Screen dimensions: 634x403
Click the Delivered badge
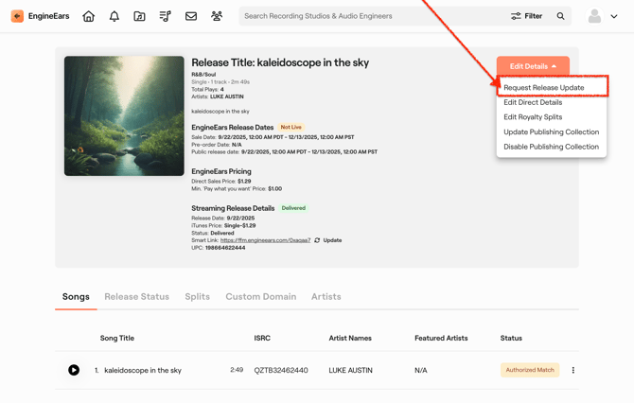point(293,208)
